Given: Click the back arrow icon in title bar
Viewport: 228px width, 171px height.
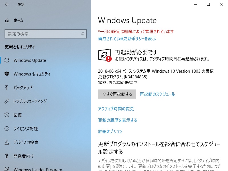Looking at the screenshot, I should click(x=7, y=4).
